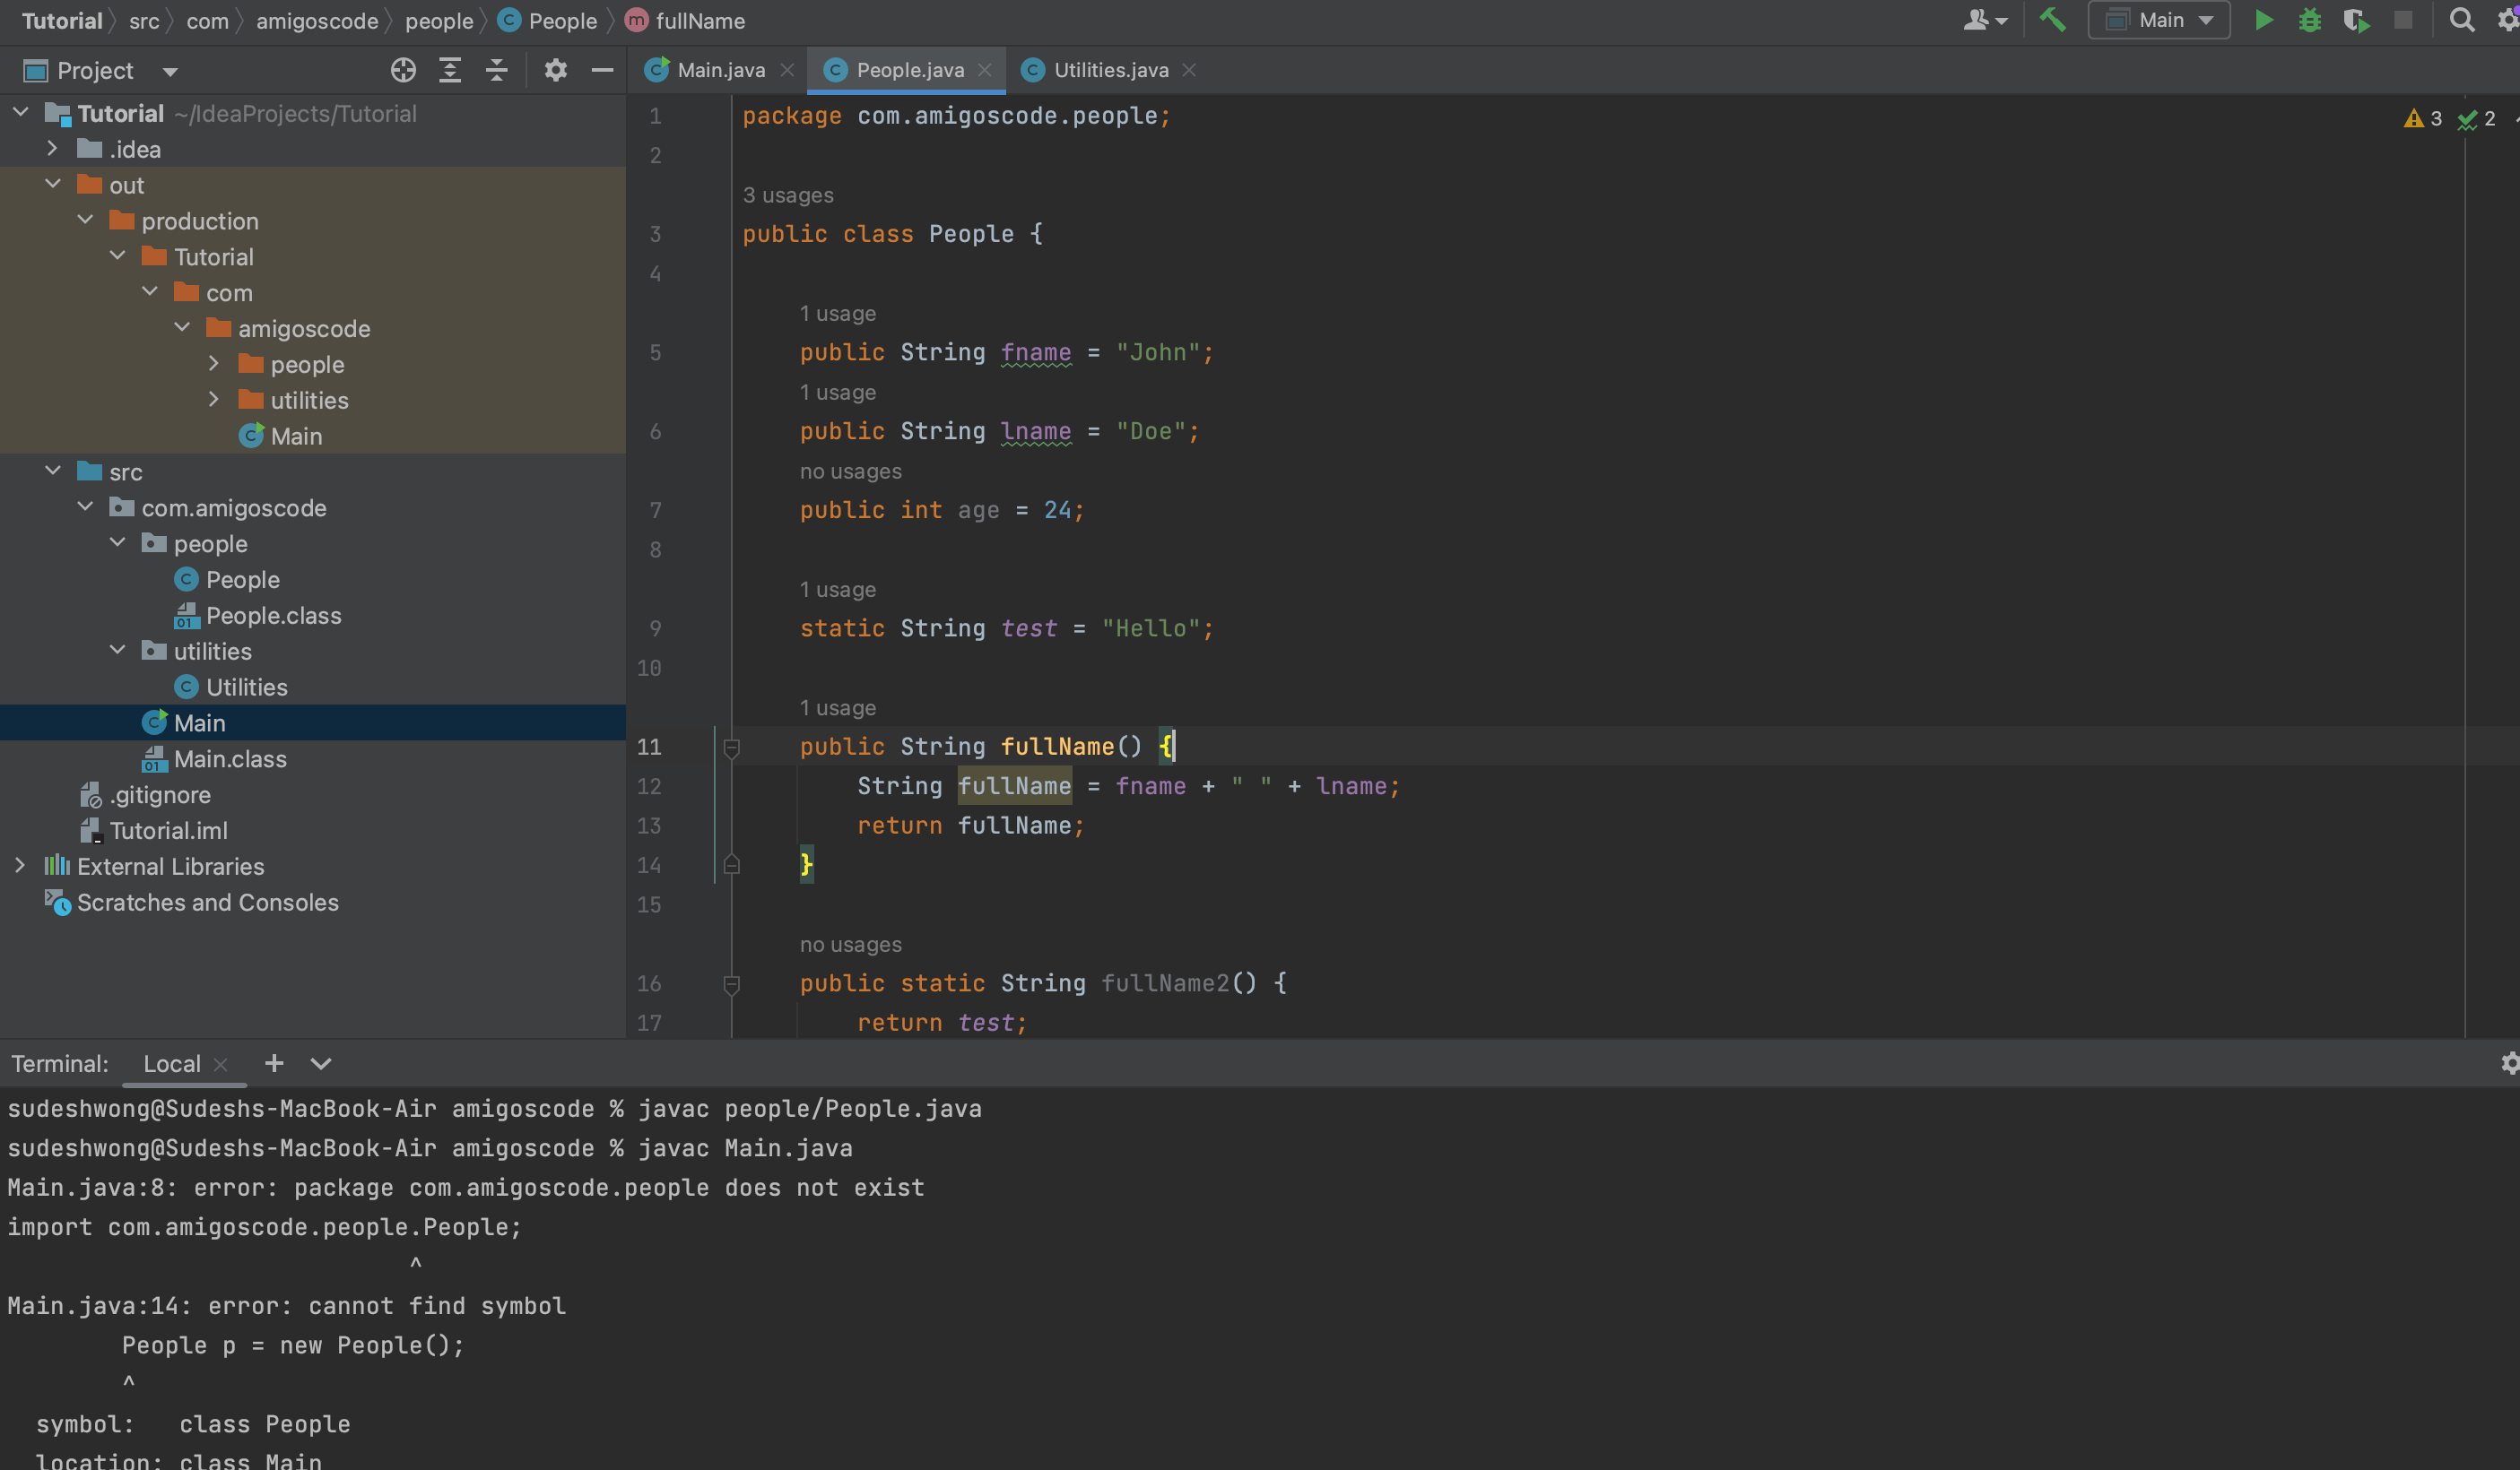Click Expand All icon in Project panel

[x=450, y=70]
